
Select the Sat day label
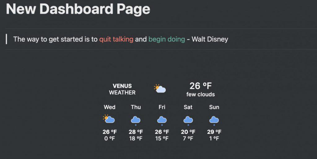(188, 107)
